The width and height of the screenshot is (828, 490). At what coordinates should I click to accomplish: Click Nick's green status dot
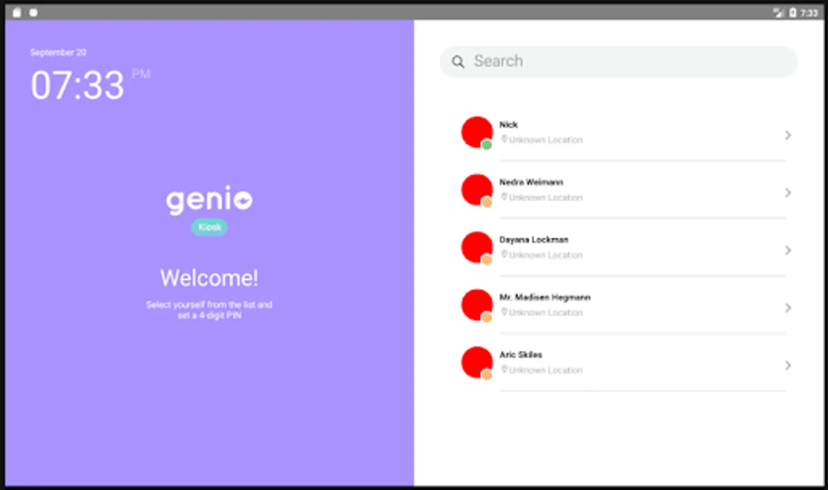(x=487, y=145)
